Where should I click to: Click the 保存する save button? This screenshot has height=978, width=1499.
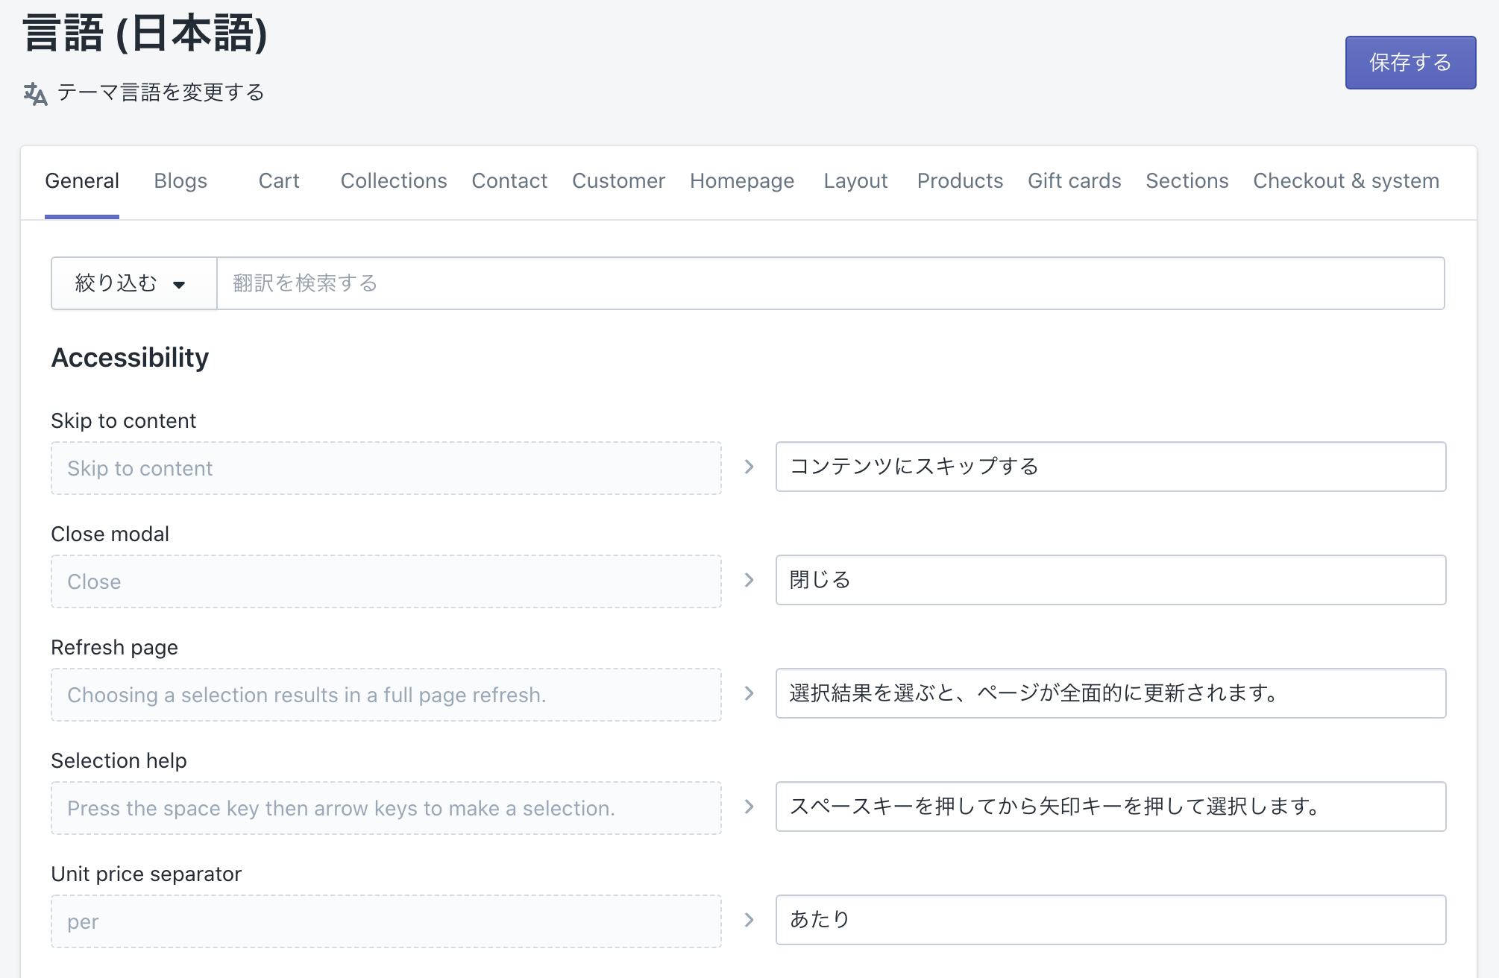(1410, 63)
